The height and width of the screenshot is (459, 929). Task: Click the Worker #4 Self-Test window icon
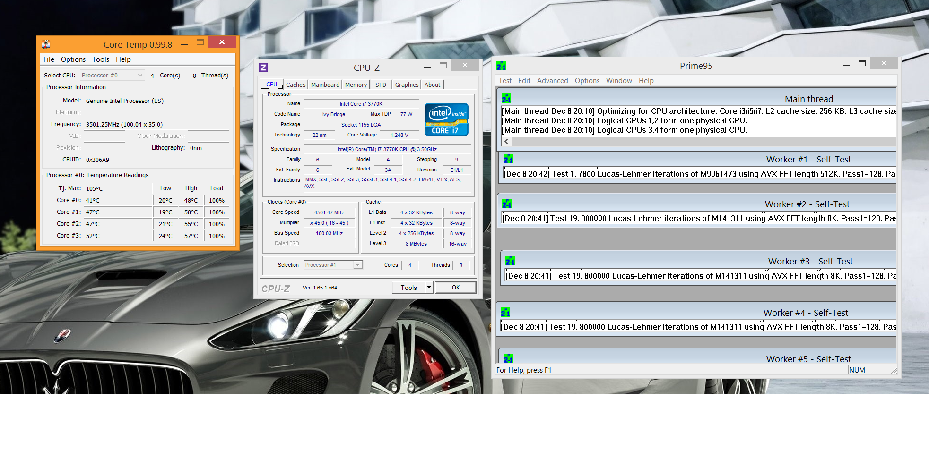point(505,312)
